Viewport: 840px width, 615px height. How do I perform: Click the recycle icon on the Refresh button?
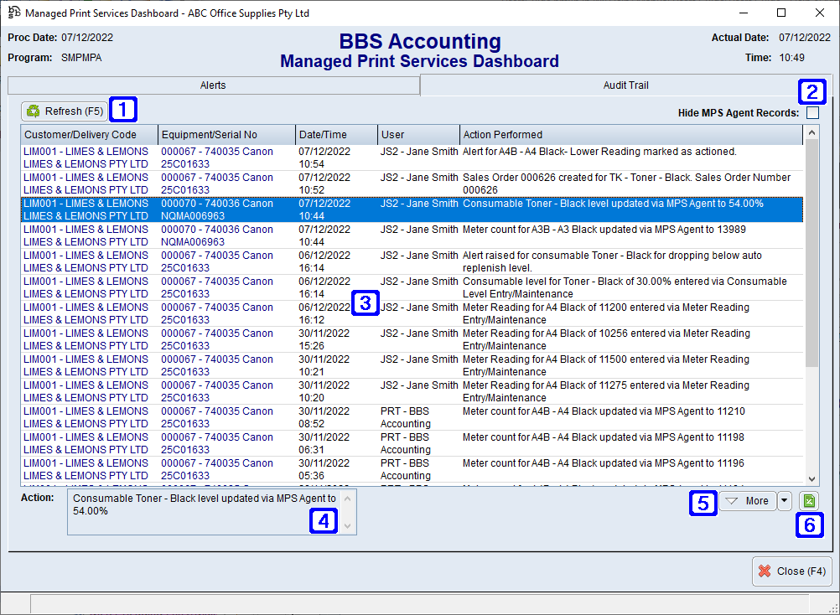(33, 110)
